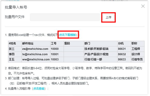Click the 行政专员 title cell
The image size is (150, 96).
tap(138, 60)
